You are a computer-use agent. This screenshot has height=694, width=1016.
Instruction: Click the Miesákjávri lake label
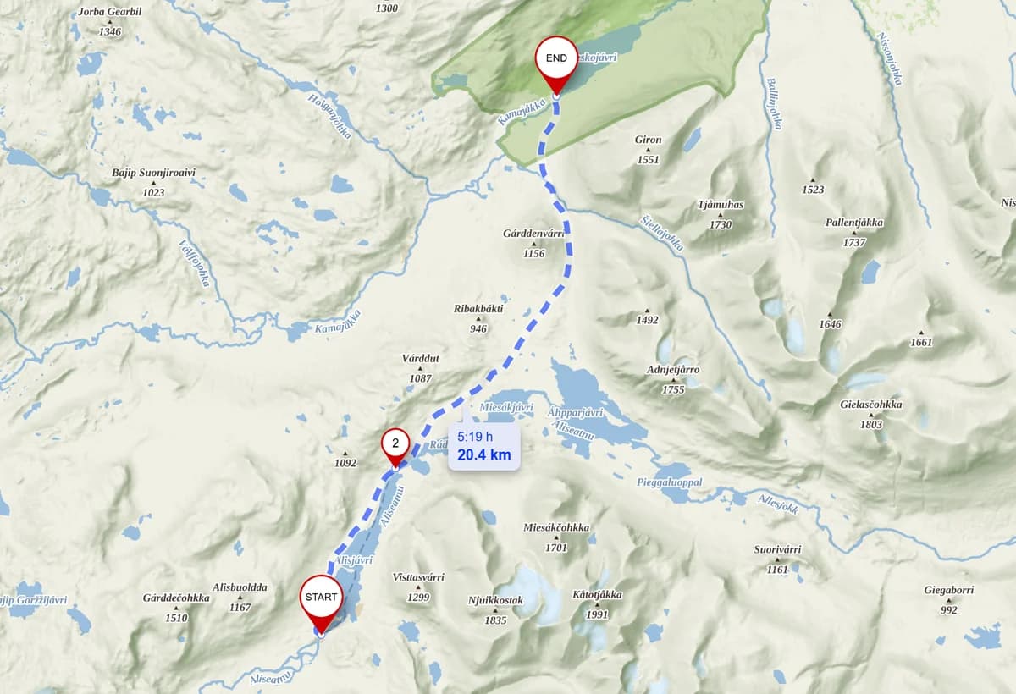pos(506,407)
